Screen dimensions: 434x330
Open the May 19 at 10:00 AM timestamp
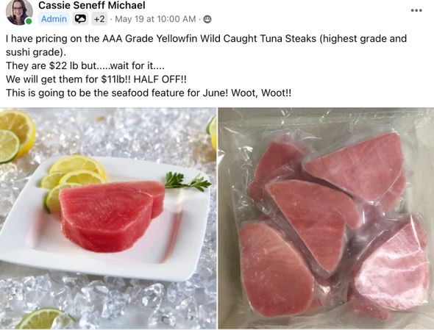(x=155, y=19)
